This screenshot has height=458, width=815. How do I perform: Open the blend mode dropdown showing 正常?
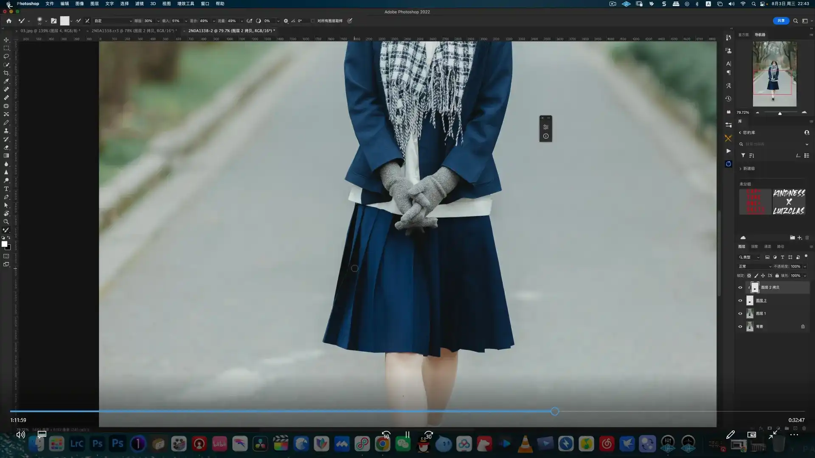pyautogui.click(x=754, y=266)
